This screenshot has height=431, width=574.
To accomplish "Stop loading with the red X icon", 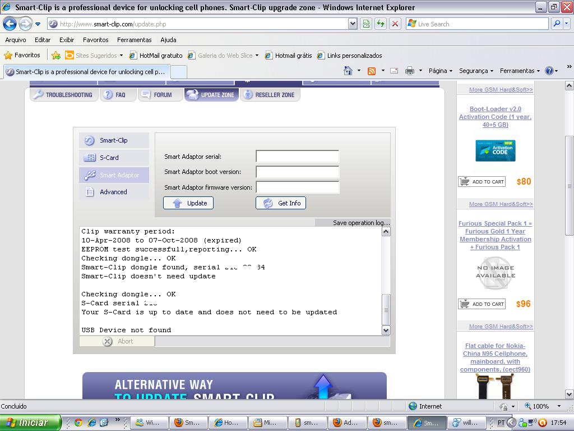I will (395, 24).
